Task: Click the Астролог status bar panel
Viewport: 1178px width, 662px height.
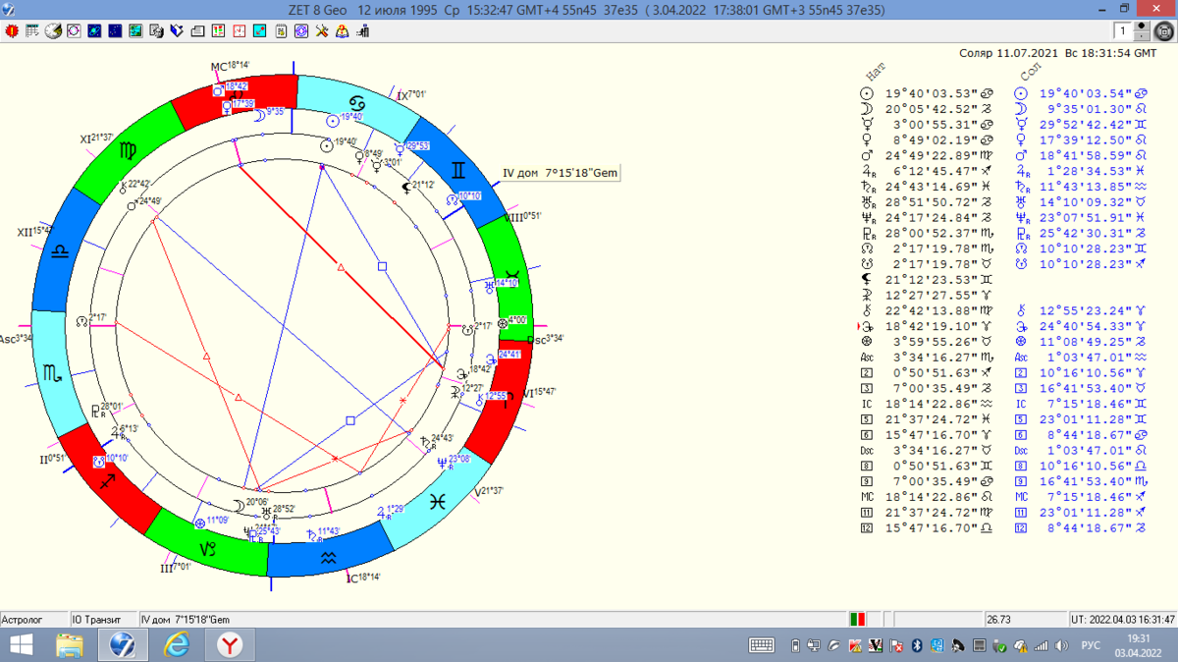Action: click(x=34, y=620)
